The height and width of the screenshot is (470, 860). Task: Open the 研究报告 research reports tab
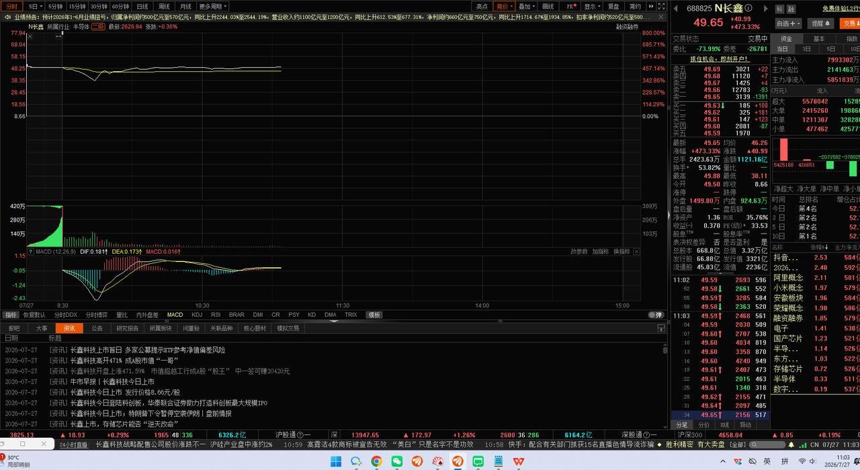[x=127, y=328]
